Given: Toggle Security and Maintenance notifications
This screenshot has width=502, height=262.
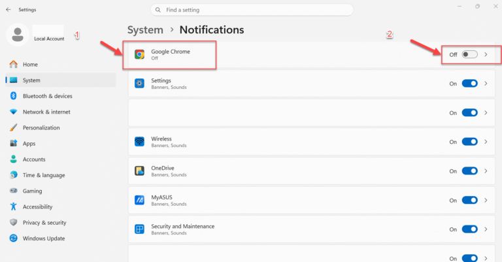Looking at the screenshot, I should pyautogui.click(x=470, y=229).
